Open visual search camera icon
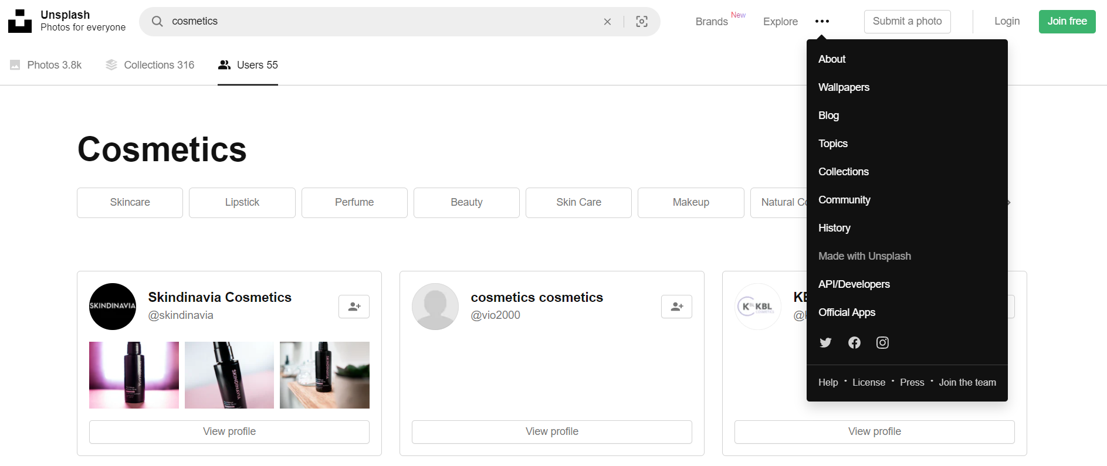Image resolution: width=1107 pixels, height=466 pixels. click(x=642, y=22)
